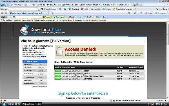Viewport: 169px width, 106px height.
Task: Open the address bar history dropdown
Action: click(x=129, y=5)
